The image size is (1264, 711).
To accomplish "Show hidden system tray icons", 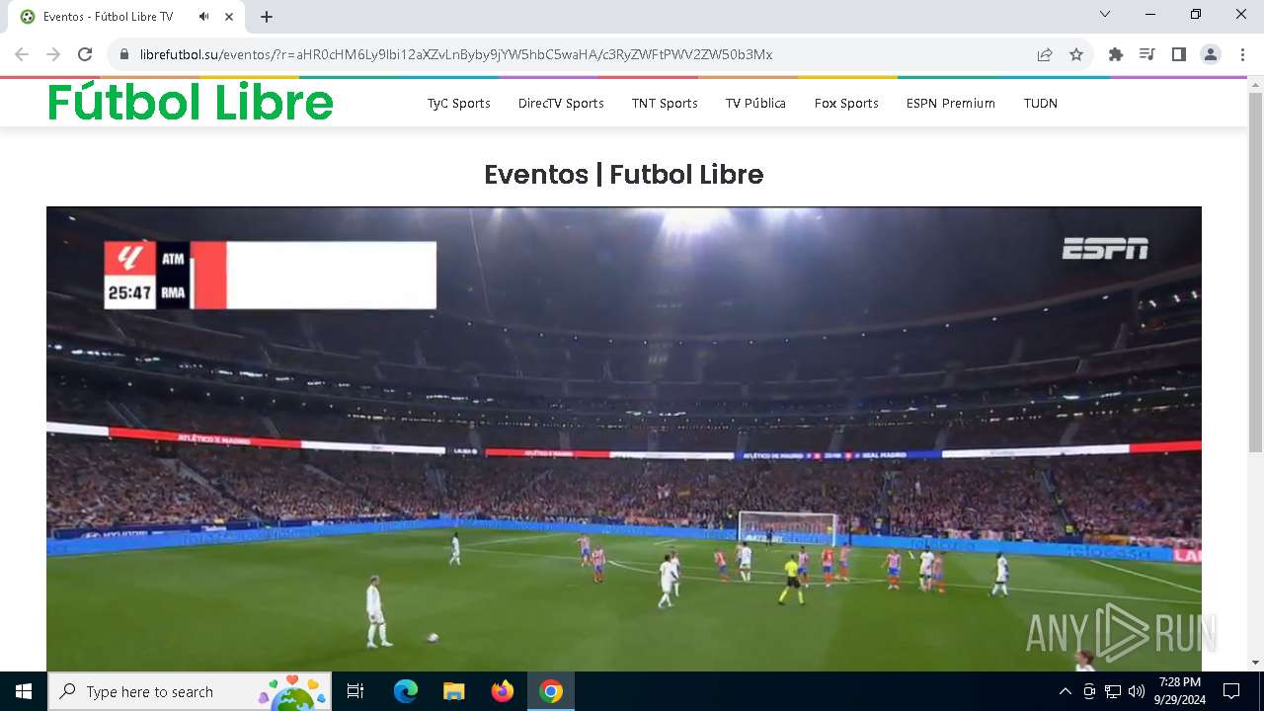I will (x=1065, y=691).
